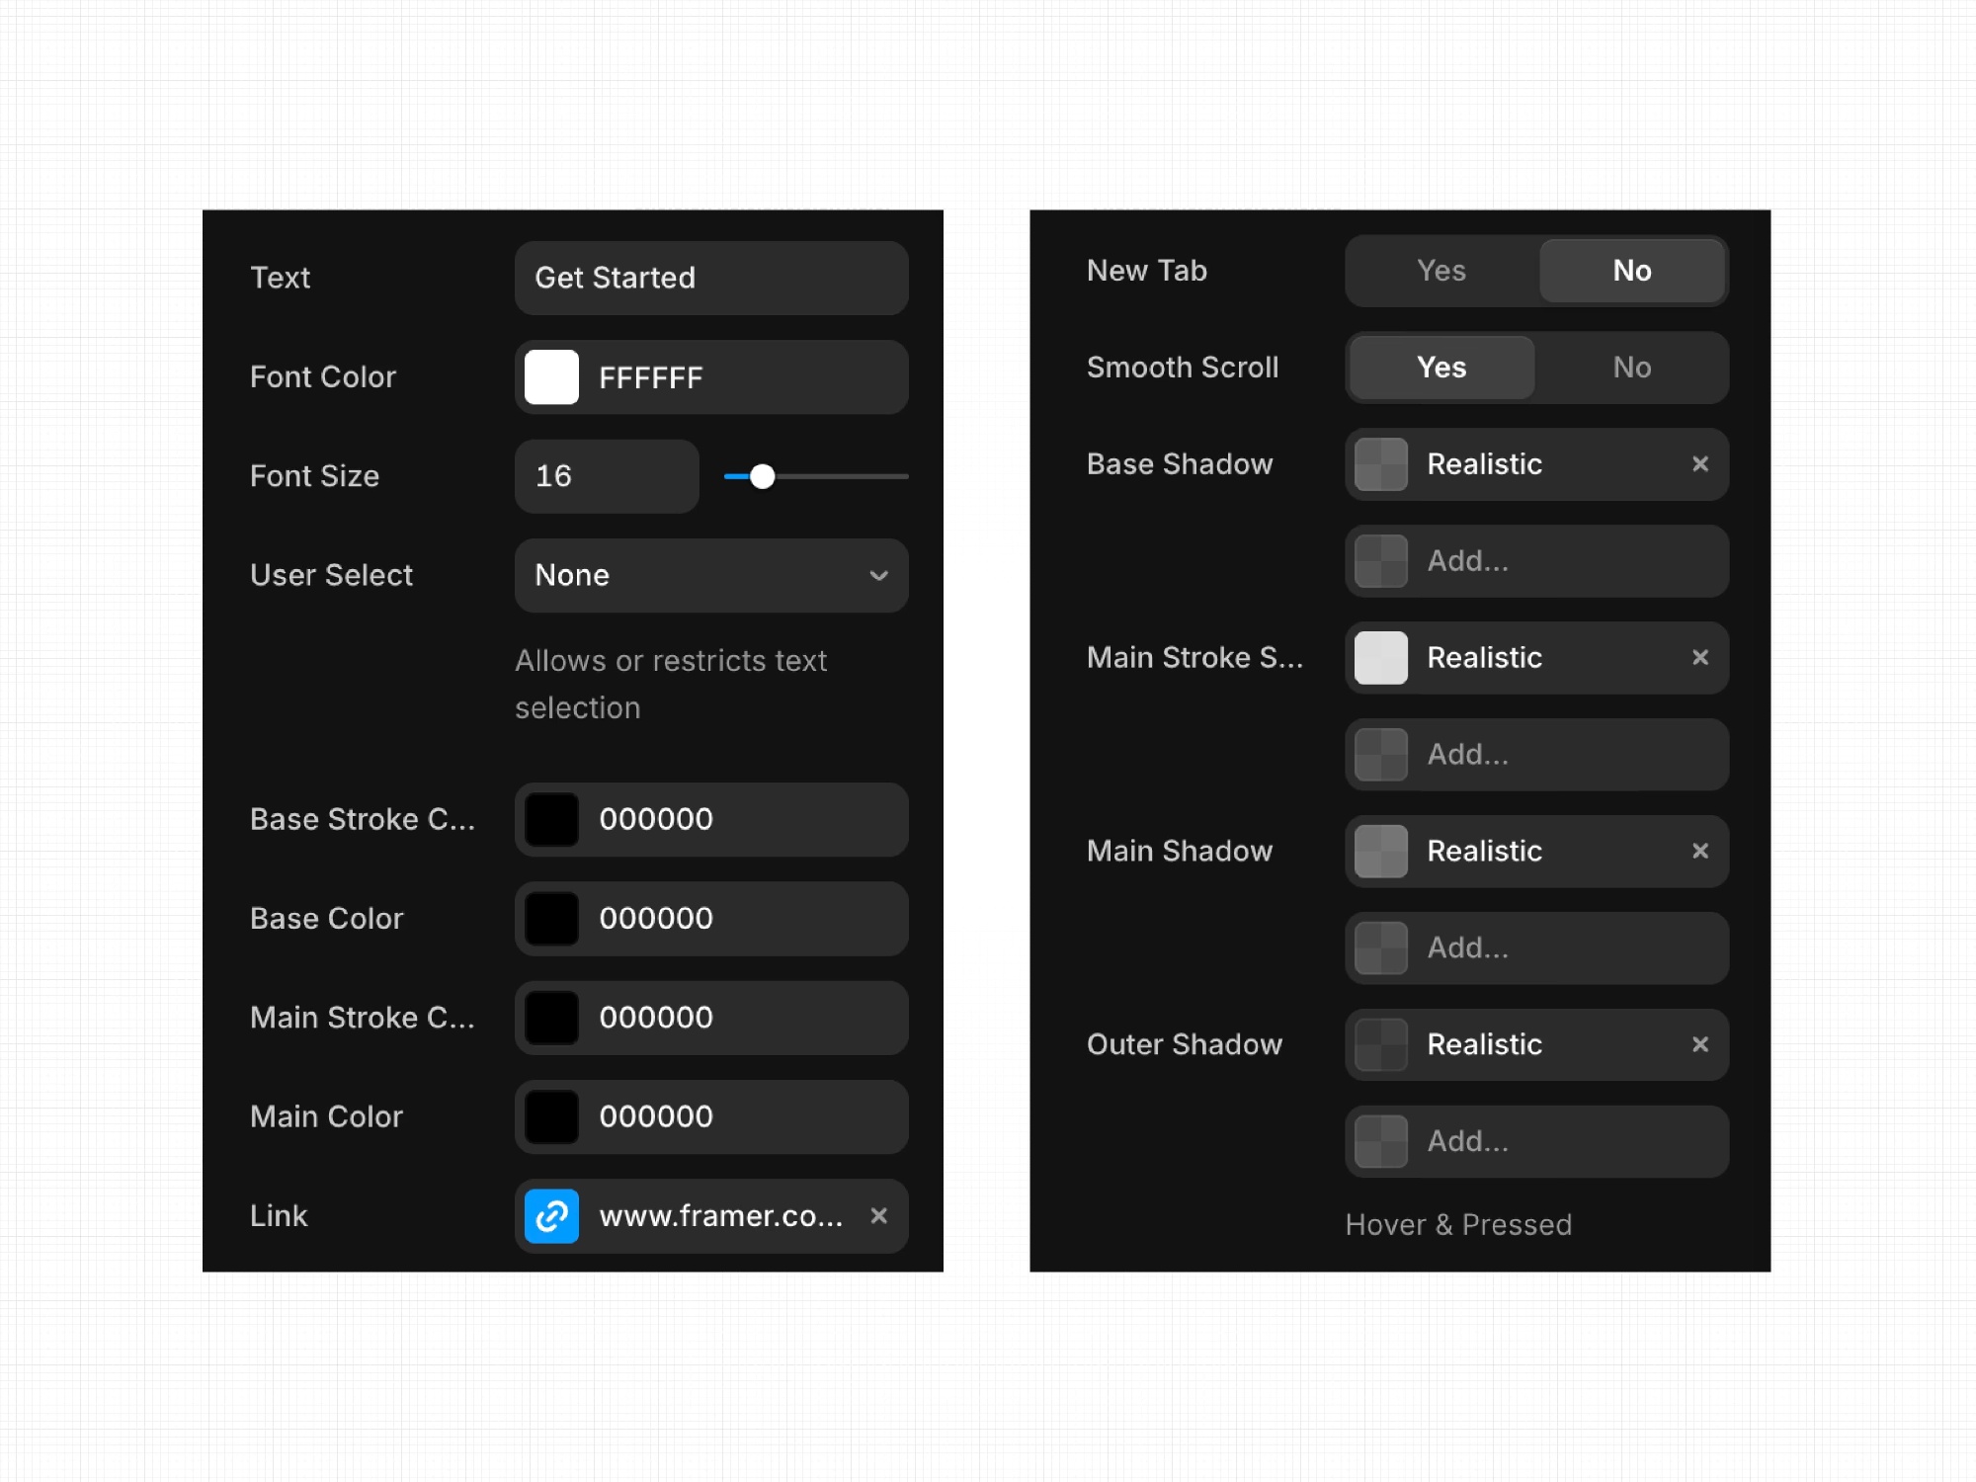Click Add... under Outer Shadow
Screen dimensions: 1976x1482
[1536, 1141]
